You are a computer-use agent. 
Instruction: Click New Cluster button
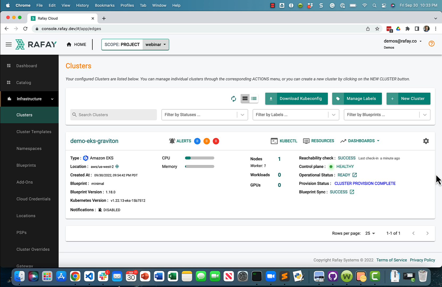click(x=408, y=99)
